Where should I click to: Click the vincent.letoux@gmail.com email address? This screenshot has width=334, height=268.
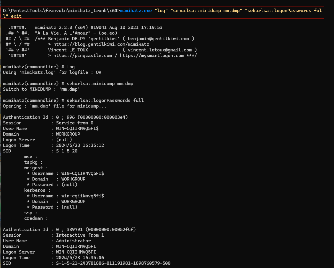pos(159,50)
